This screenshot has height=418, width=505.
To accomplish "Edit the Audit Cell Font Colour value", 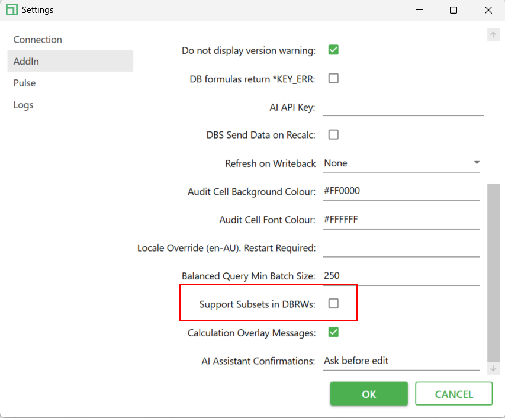I will [401, 220].
